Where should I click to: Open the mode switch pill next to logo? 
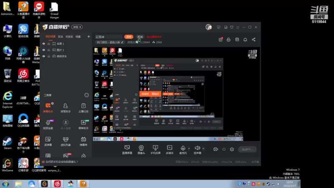pos(77,27)
